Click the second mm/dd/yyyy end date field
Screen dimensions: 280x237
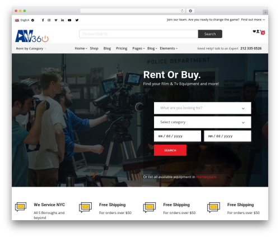(227, 136)
